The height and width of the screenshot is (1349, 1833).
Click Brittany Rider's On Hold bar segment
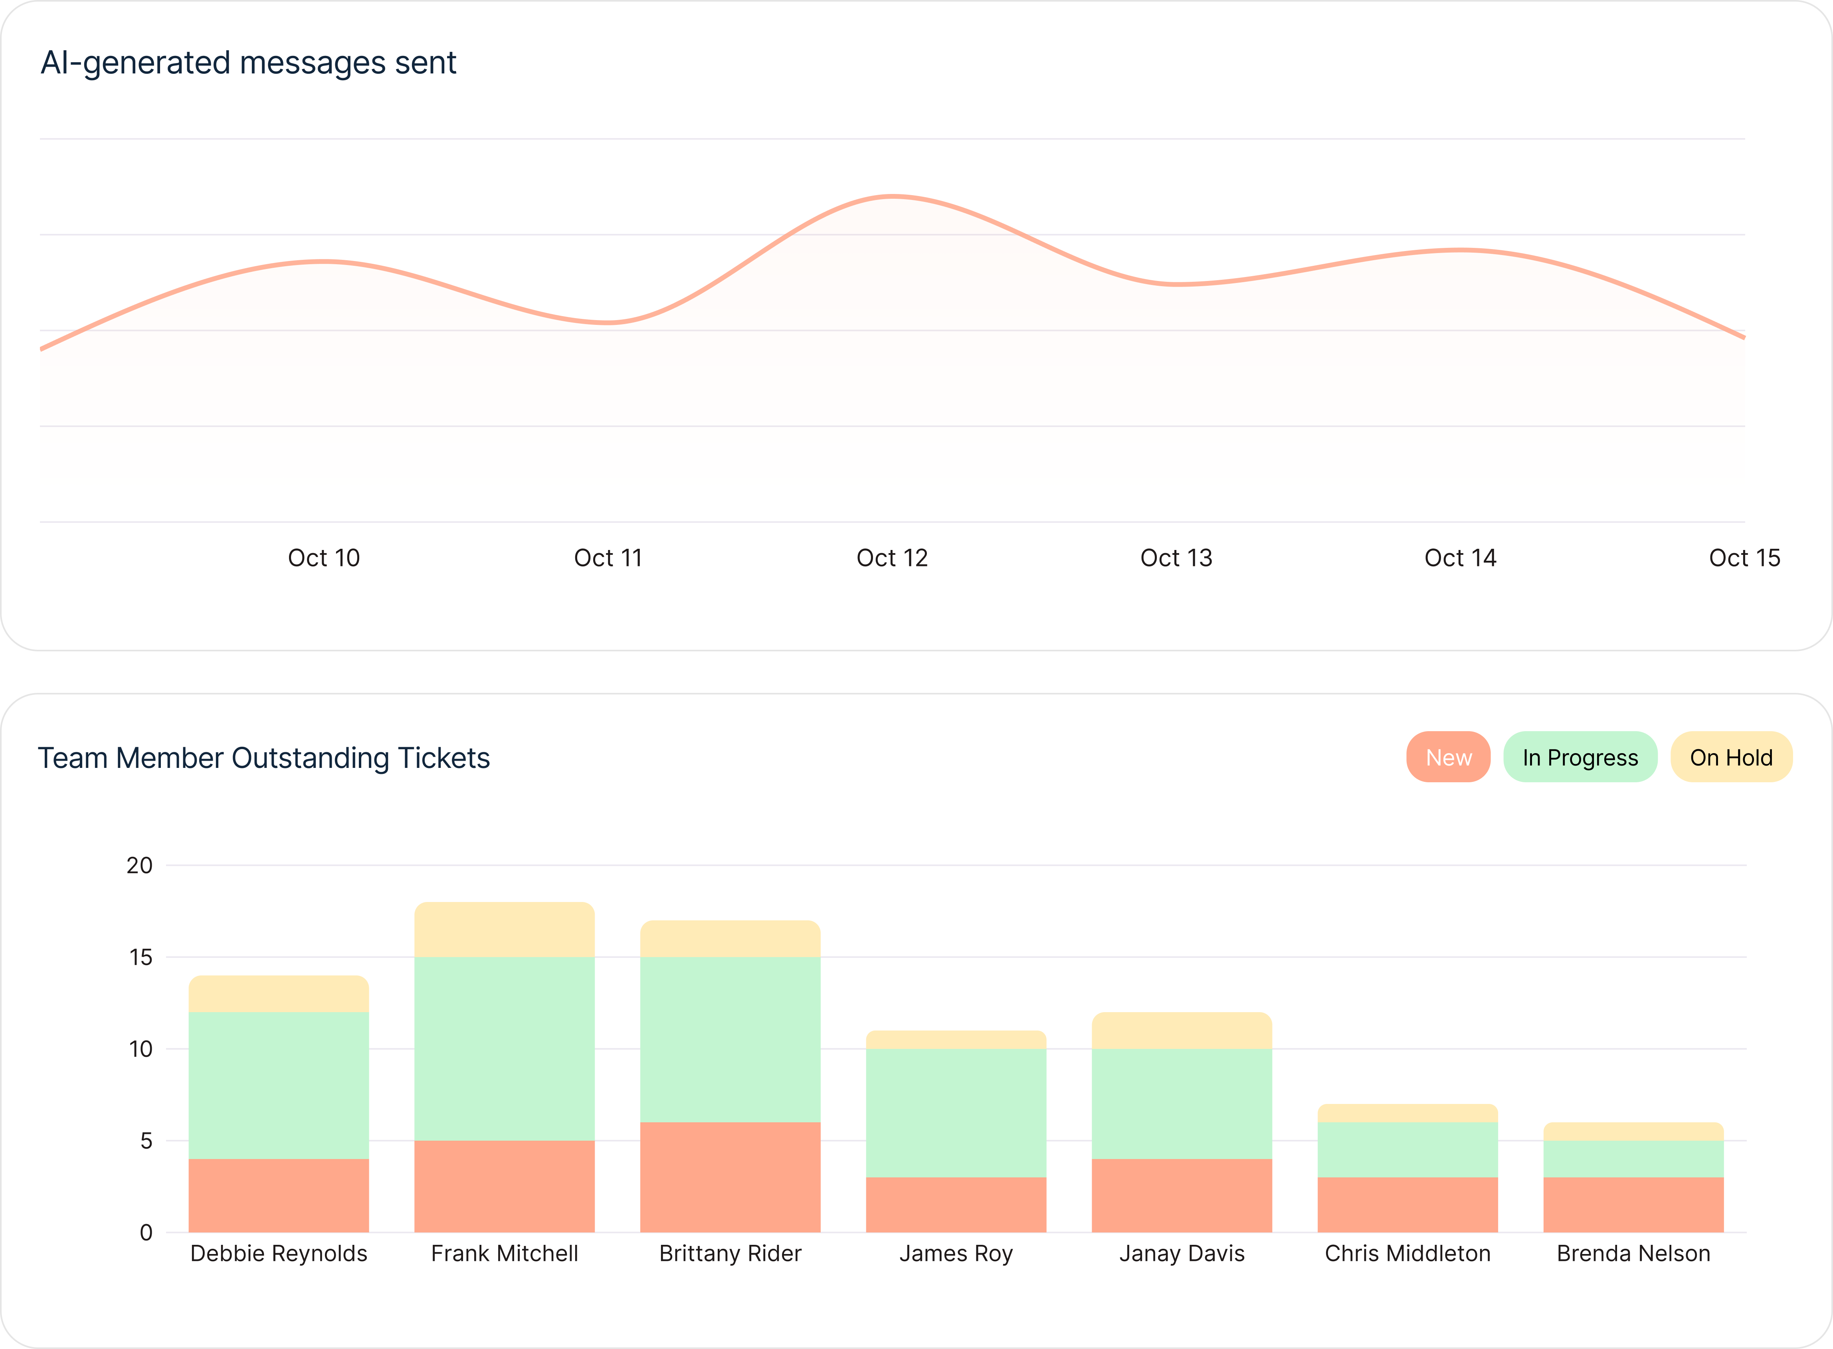point(729,939)
